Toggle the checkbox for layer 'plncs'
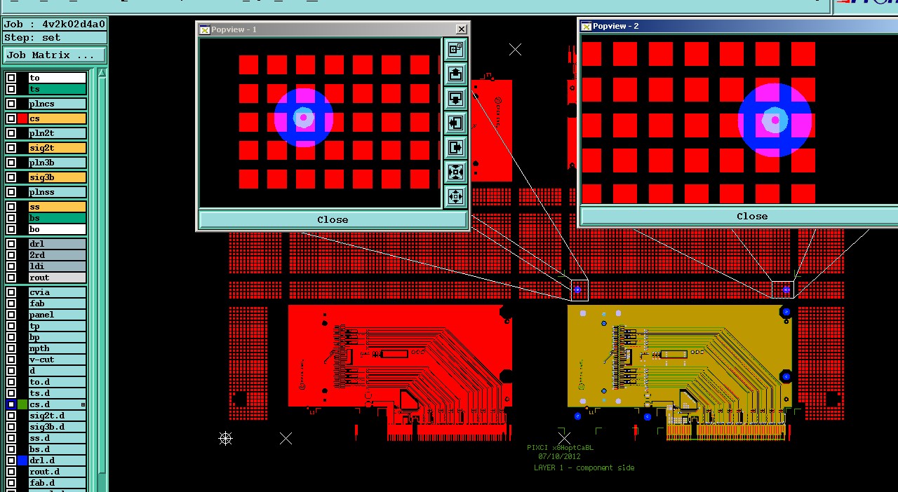 [11, 104]
